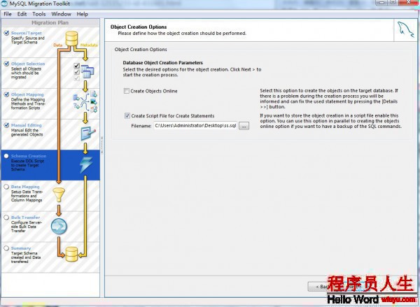Click the source database cylinder icon

tap(72, 38)
